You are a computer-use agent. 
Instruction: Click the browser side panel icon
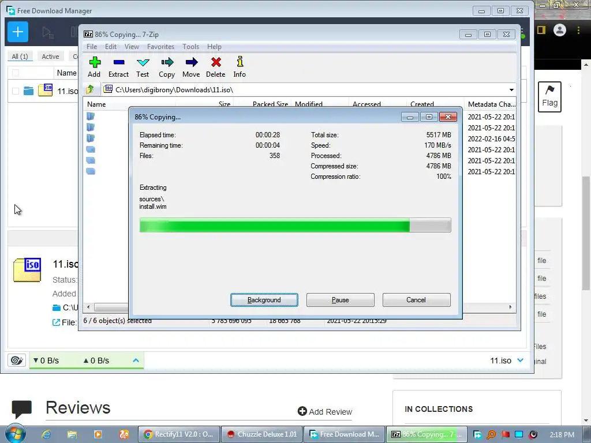click(x=541, y=30)
